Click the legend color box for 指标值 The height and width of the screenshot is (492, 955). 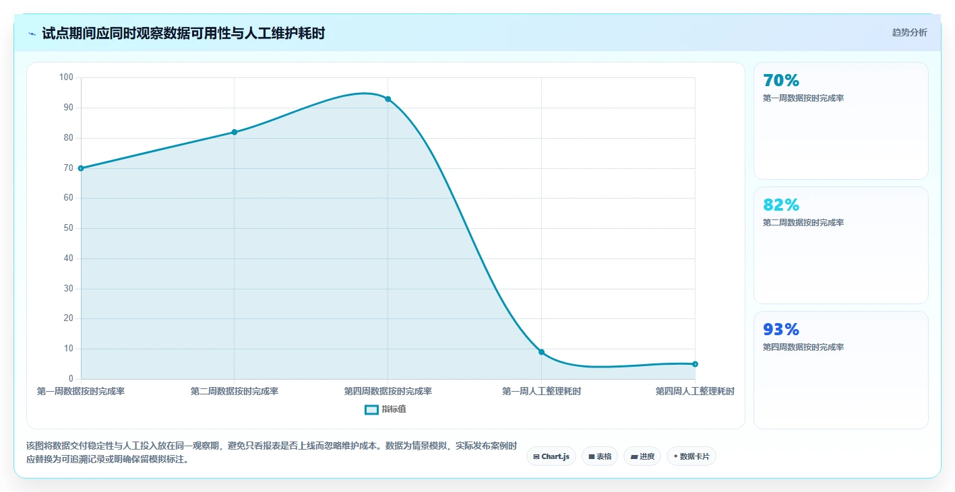click(x=371, y=409)
